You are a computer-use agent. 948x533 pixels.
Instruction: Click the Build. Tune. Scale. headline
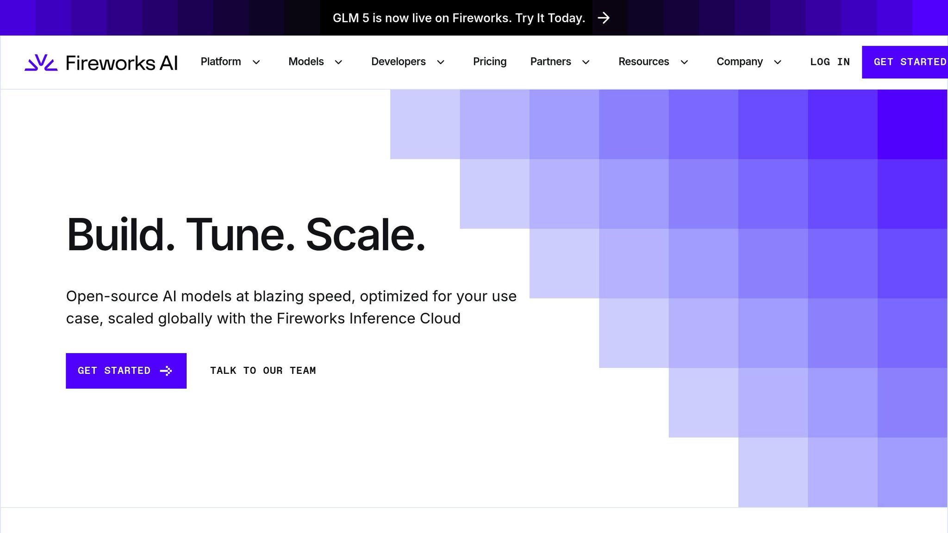click(246, 235)
